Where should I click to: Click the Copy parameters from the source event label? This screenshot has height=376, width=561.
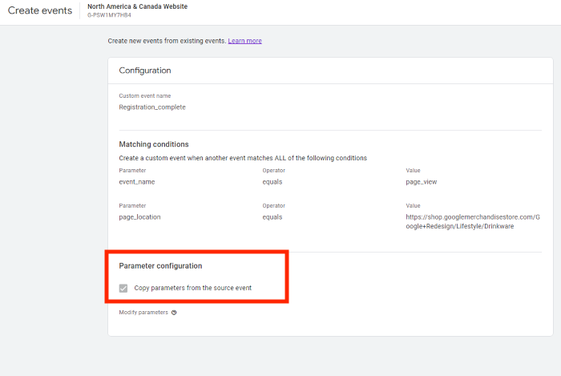click(198, 288)
